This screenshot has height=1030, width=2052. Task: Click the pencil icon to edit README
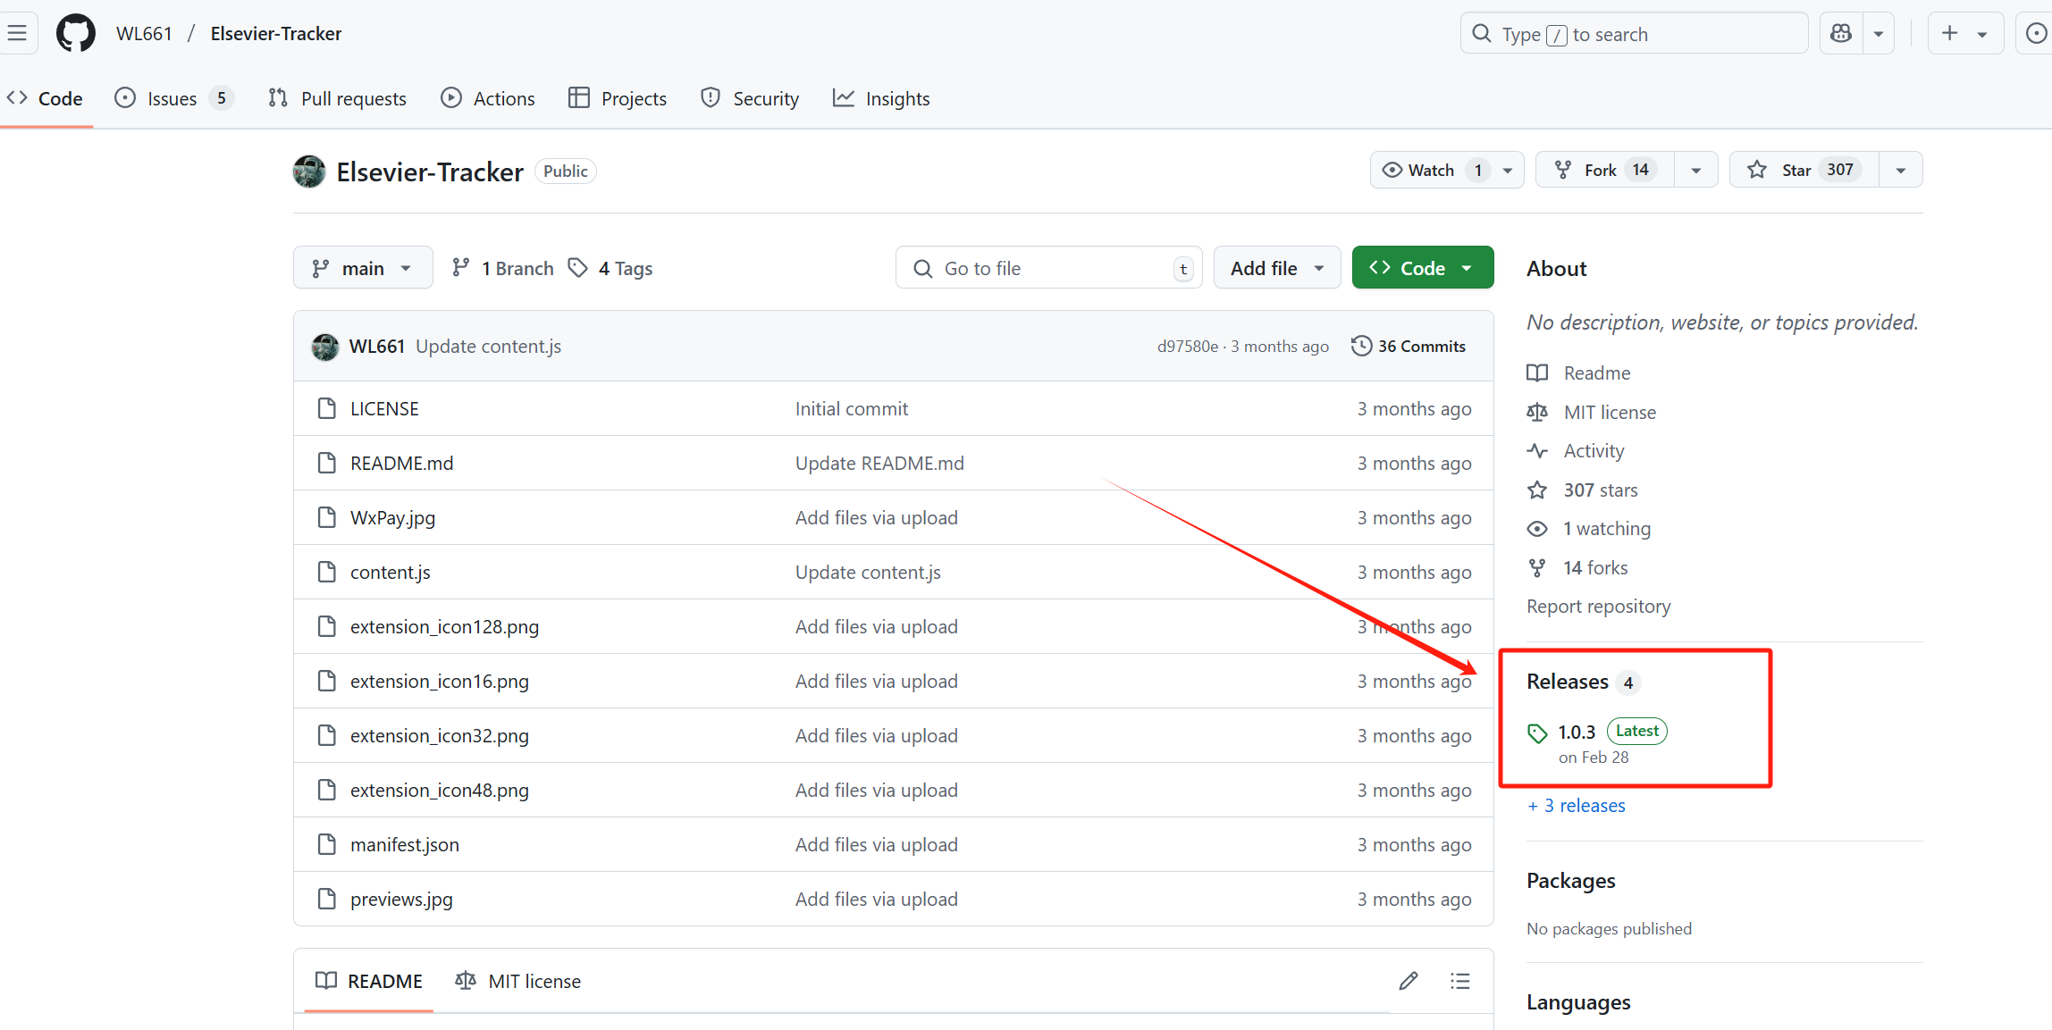[1409, 981]
